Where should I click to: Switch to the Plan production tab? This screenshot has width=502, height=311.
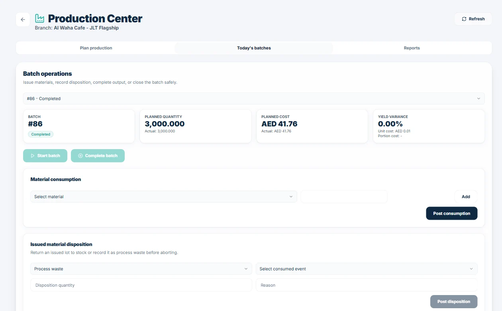click(96, 48)
